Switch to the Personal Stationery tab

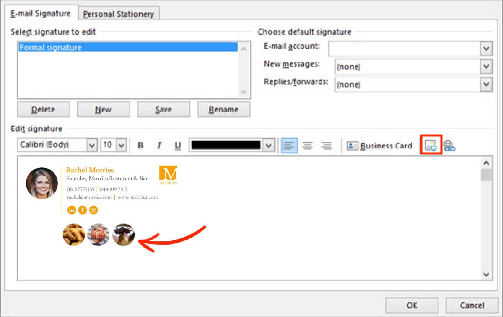(x=119, y=13)
